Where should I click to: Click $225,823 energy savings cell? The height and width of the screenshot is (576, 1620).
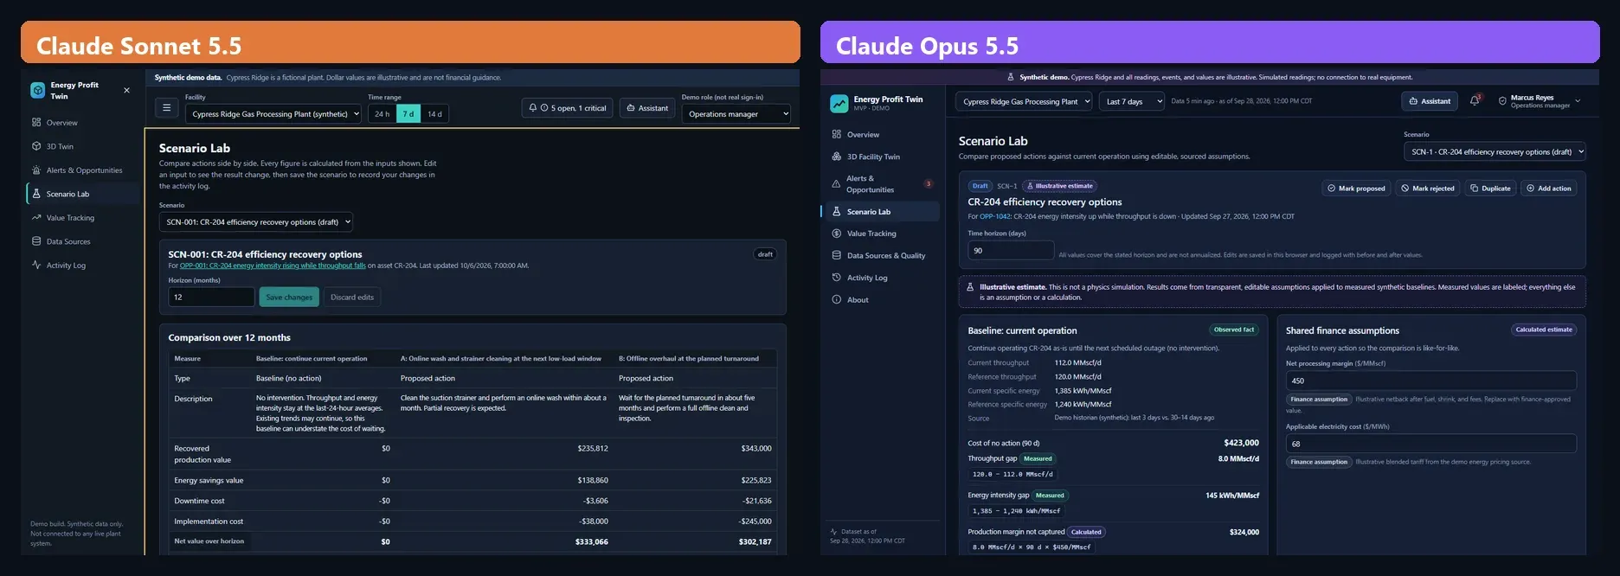click(x=755, y=480)
